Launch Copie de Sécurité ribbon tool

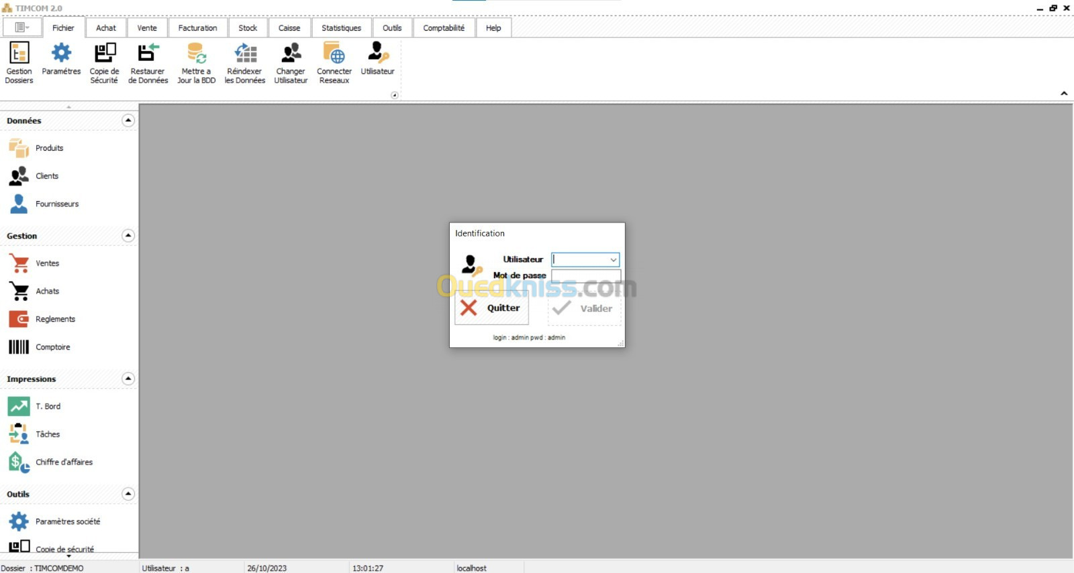pos(104,62)
